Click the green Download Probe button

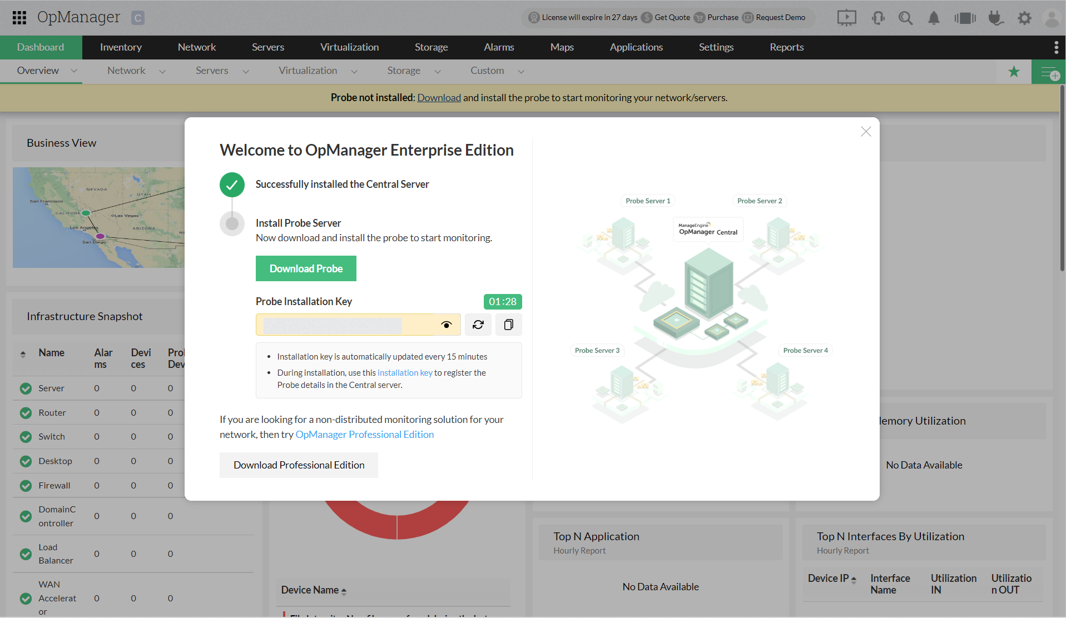click(x=306, y=268)
